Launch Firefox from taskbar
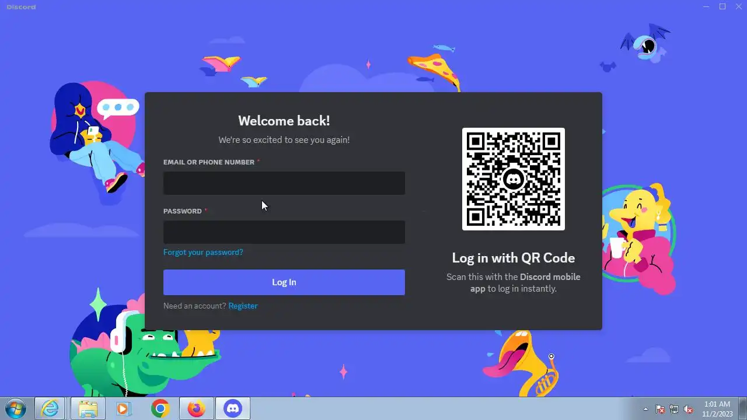The height and width of the screenshot is (420, 747). (196, 409)
